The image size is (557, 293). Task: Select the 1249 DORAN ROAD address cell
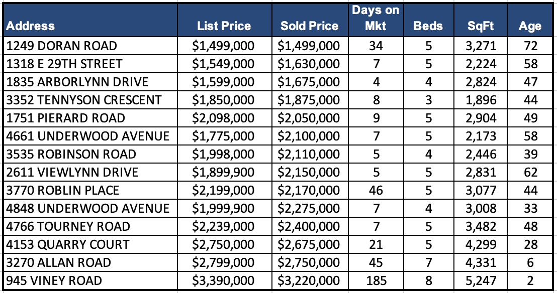click(62, 46)
